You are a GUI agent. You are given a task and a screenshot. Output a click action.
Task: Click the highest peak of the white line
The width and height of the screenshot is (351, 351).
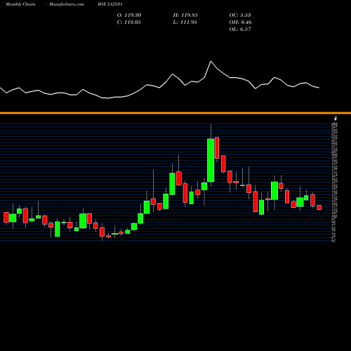211,61
